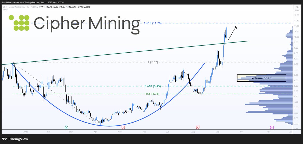Click the Jul time axis label
Screen dimensions: 303x144
coord(167,131)
